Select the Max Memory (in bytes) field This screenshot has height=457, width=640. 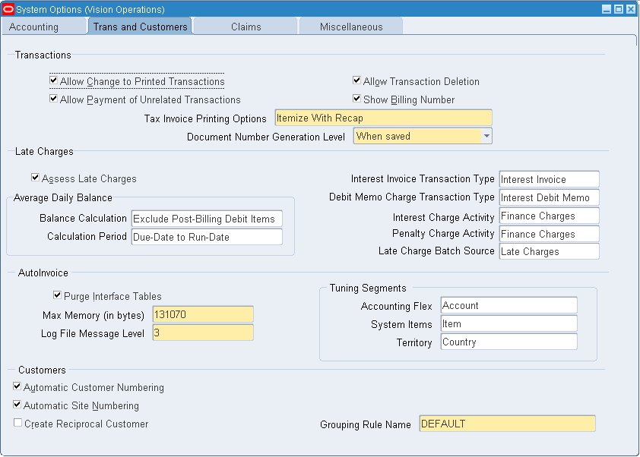[x=202, y=314]
